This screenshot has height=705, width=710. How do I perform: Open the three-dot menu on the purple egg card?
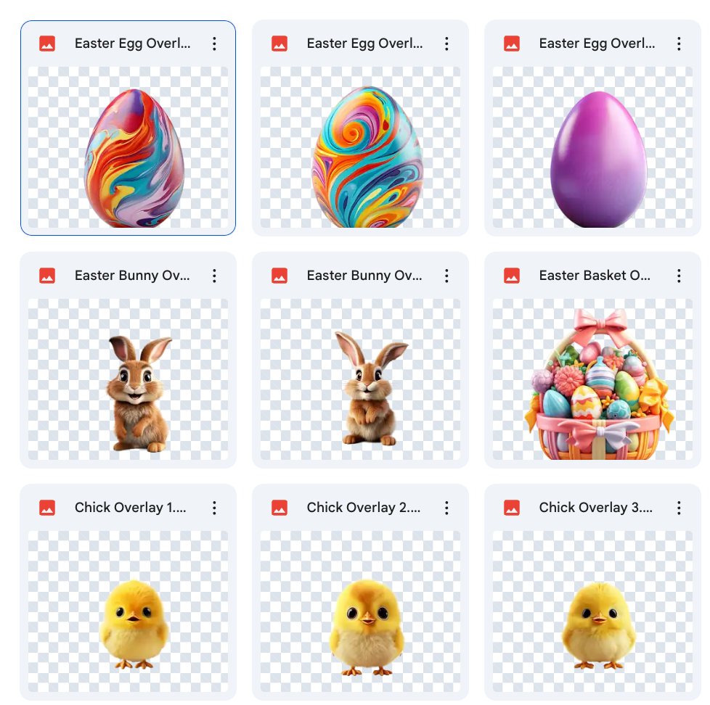(679, 44)
